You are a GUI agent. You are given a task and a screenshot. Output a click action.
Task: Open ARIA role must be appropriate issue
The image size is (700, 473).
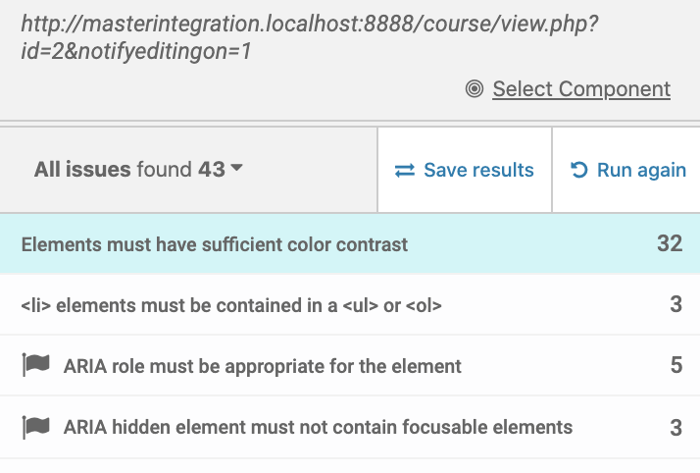[262, 366]
